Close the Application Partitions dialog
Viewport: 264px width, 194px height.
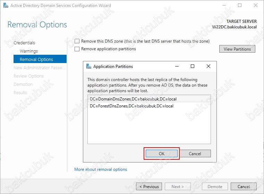click(208, 66)
